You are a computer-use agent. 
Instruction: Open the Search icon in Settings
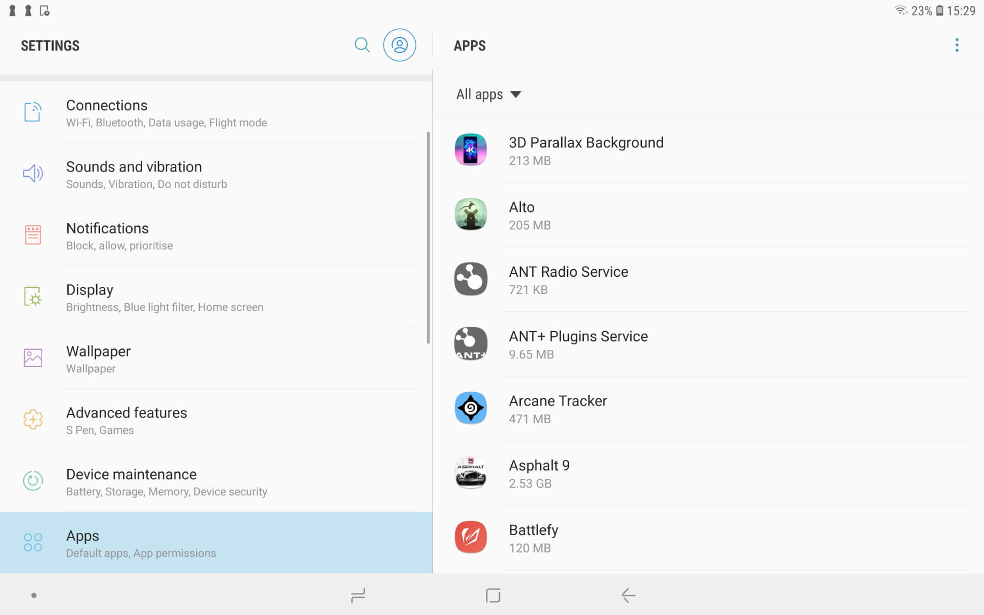point(362,45)
